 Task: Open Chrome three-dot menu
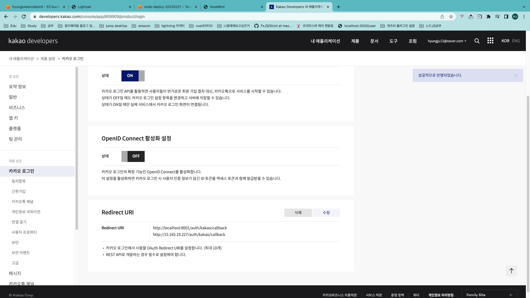click(x=524, y=17)
